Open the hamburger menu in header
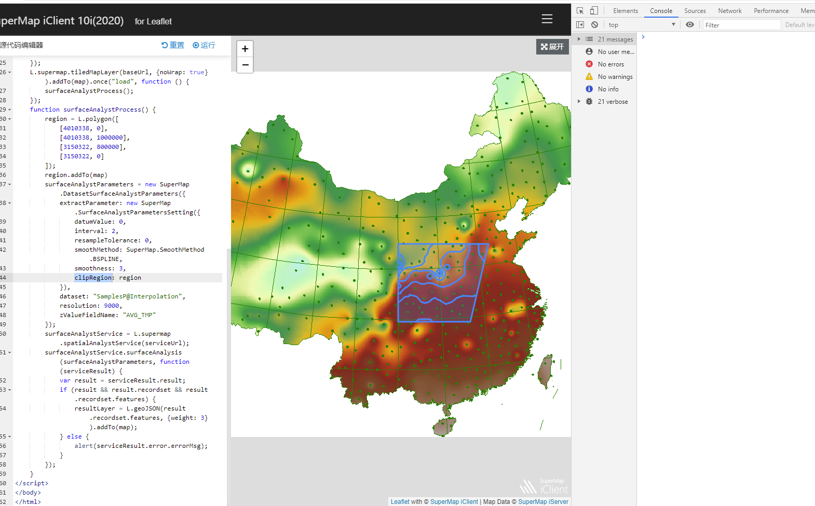The width and height of the screenshot is (815, 506). [x=547, y=19]
